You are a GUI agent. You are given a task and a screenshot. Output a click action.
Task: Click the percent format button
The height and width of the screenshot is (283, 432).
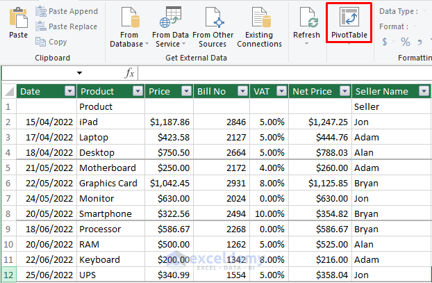tap(405, 42)
